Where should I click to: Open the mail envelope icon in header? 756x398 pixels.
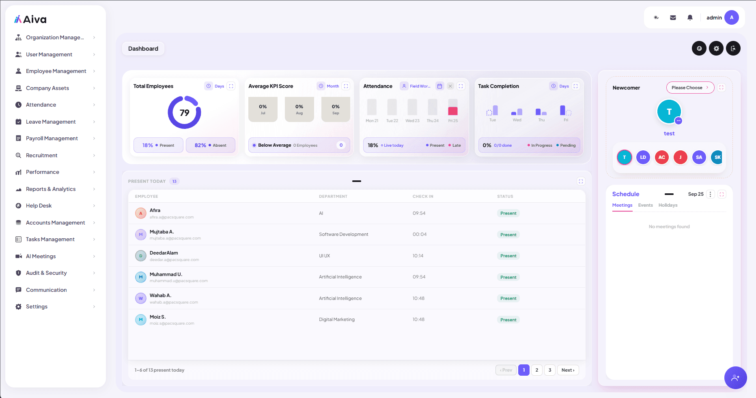673,17
